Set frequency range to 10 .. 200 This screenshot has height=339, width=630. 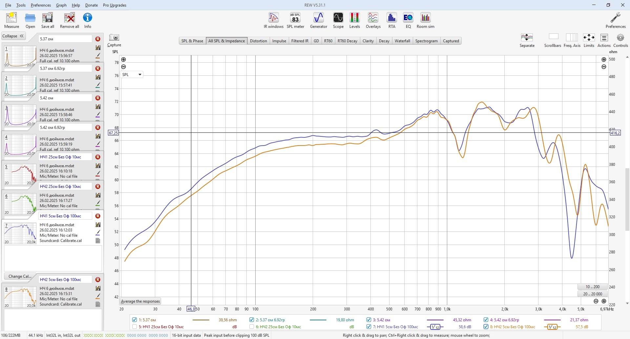(593, 287)
